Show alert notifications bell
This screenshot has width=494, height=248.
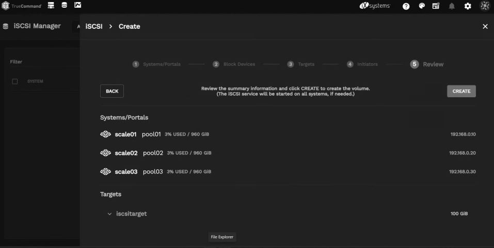(453, 6)
